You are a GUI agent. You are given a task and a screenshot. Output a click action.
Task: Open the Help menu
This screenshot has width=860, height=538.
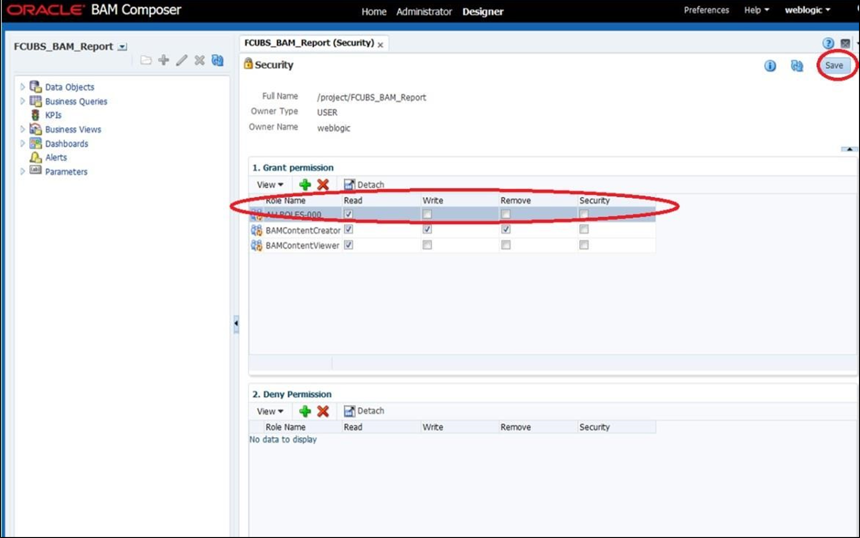point(756,10)
